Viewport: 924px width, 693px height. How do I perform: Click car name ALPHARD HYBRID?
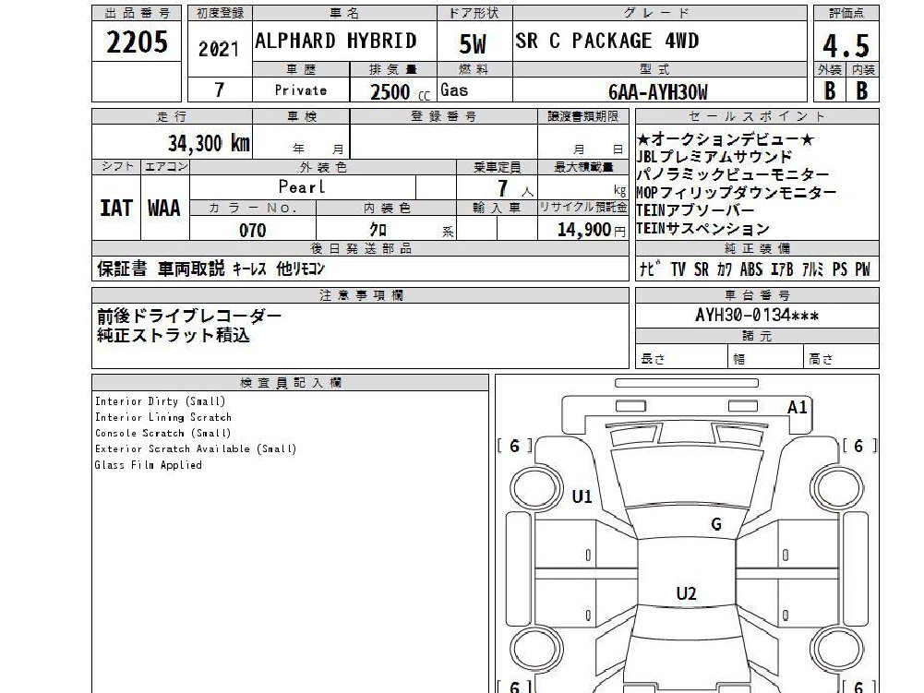click(x=336, y=41)
